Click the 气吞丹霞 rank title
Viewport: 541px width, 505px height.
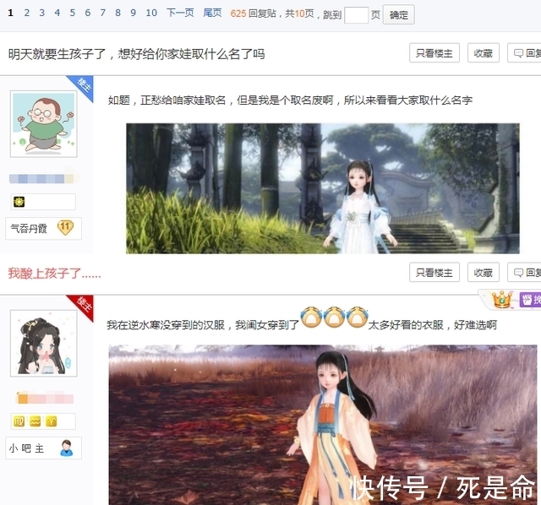tap(29, 228)
